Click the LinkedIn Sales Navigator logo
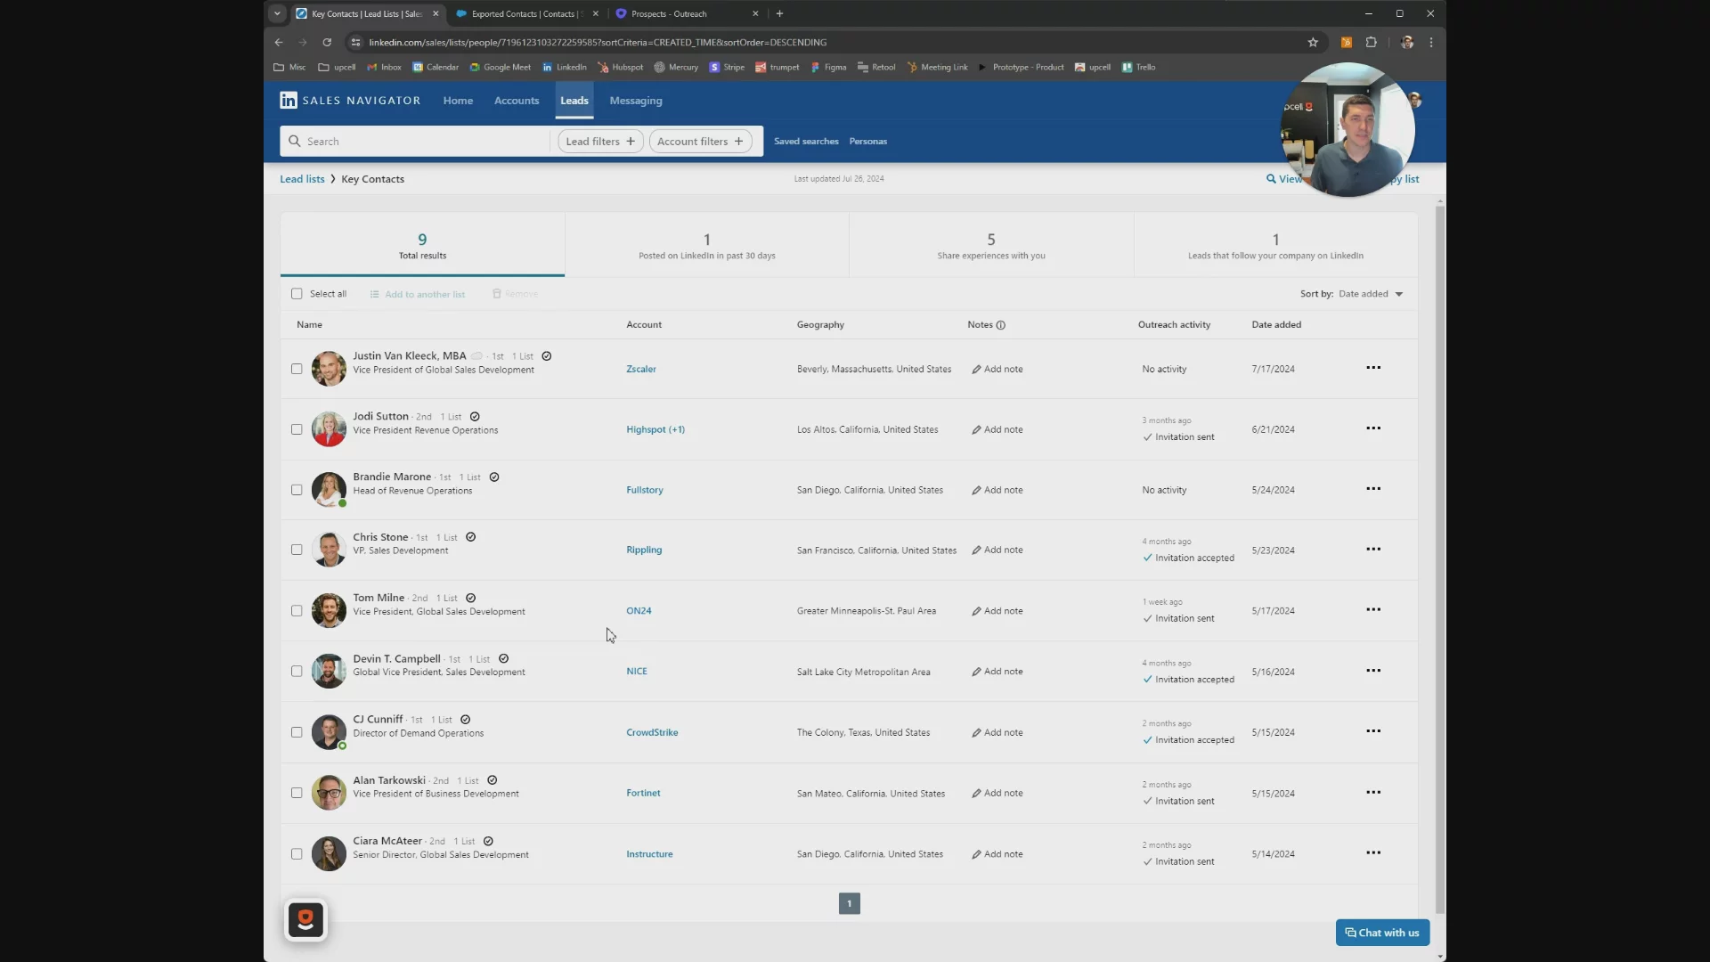The image size is (1710, 962). click(x=350, y=101)
